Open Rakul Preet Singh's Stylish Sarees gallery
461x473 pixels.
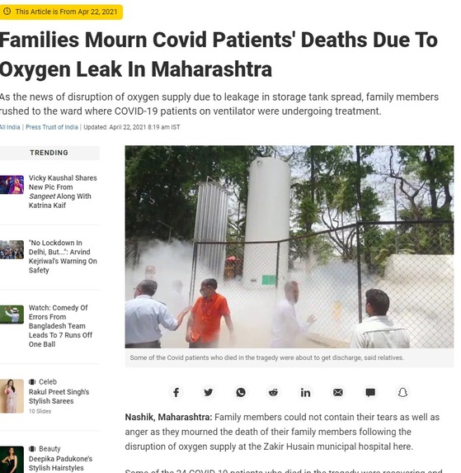pos(59,396)
